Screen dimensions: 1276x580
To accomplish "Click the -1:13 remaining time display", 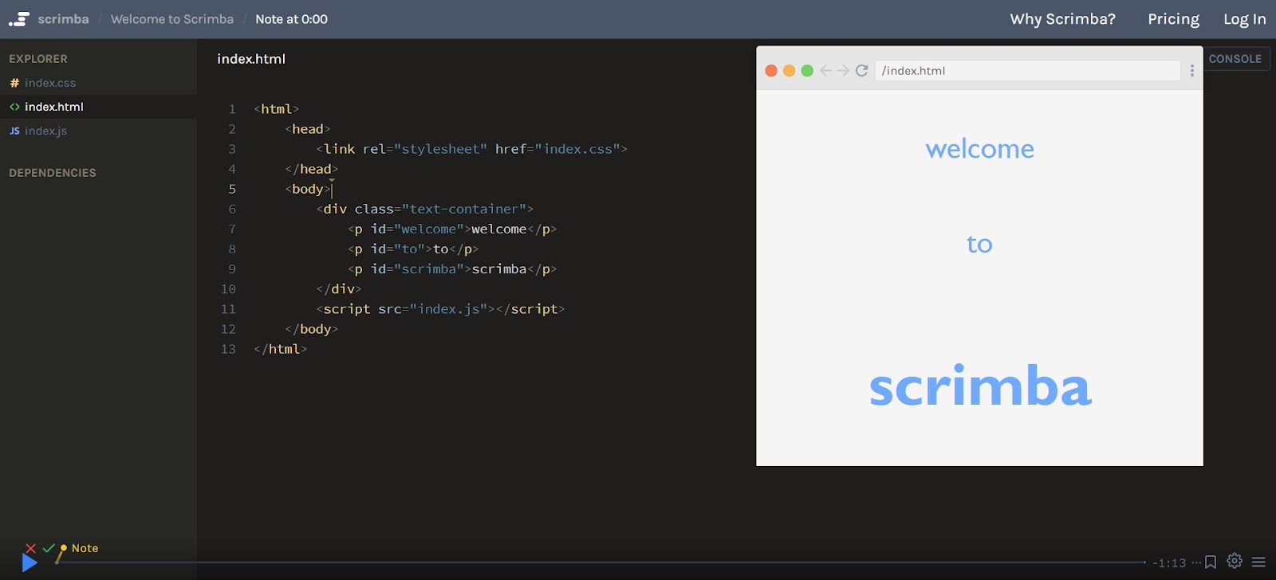I will coord(1169,563).
